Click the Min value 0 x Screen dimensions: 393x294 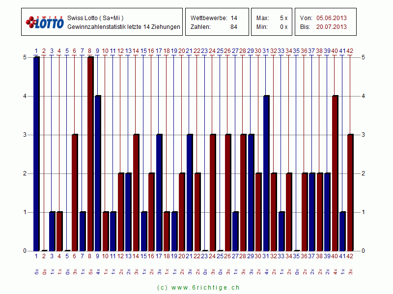coord(283,27)
